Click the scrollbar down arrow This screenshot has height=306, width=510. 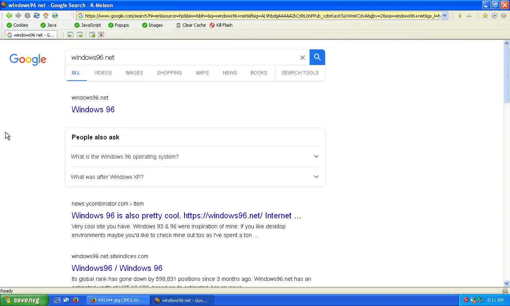pos(507,283)
